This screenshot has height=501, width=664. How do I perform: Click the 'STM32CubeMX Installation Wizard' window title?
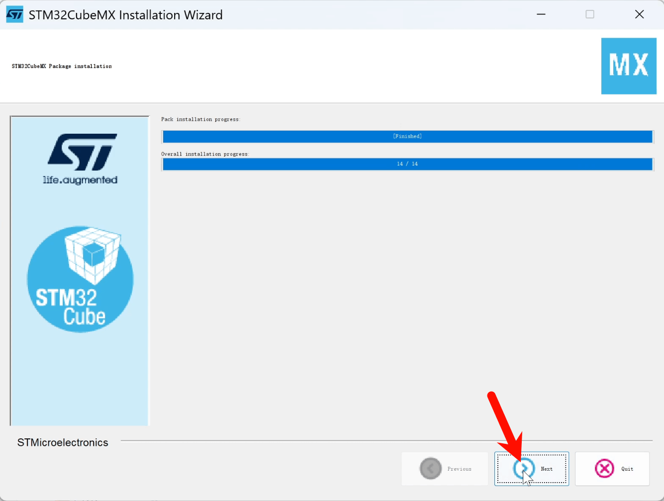click(x=125, y=15)
